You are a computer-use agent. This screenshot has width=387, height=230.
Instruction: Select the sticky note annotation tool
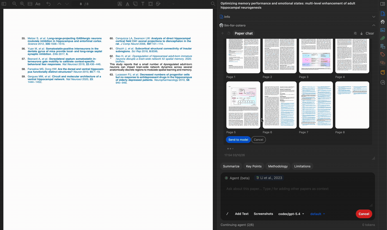tap(135, 4)
